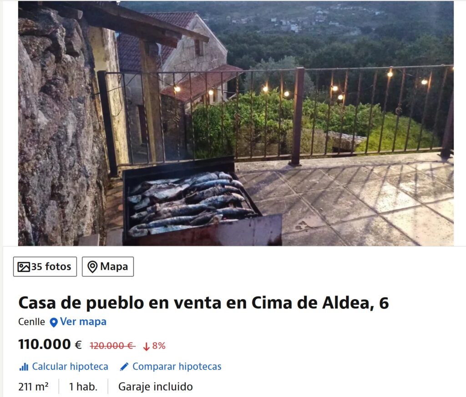Click the Garaje incluido feature
The image size is (466, 397).
(x=156, y=387)
